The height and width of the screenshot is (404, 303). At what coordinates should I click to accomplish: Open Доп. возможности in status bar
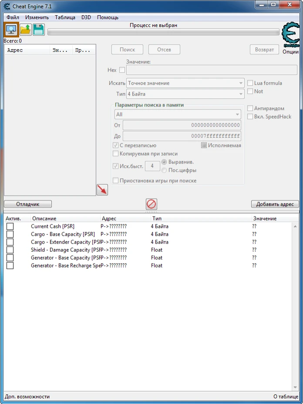(x=27, y=397)
